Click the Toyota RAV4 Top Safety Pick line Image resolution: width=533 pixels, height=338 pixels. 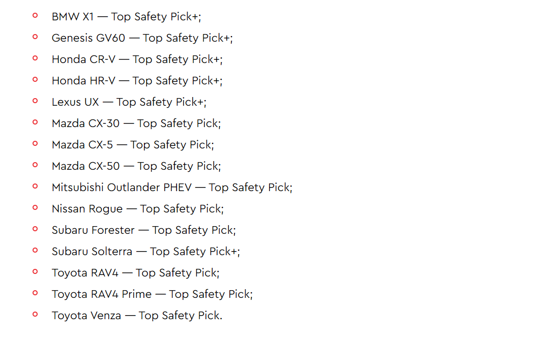click(136, 273)
